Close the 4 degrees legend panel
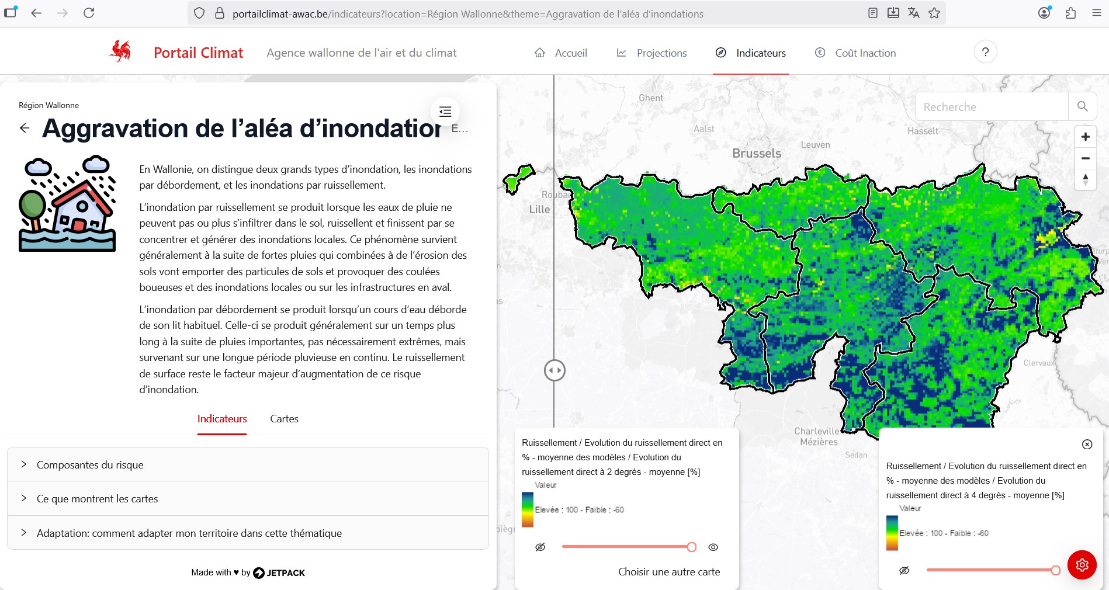Image resolution: width=1109 pixels, height=590 pixels. [x=1087, y=445]
